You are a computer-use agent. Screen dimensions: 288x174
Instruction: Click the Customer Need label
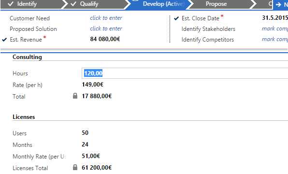tap(29, 18)
